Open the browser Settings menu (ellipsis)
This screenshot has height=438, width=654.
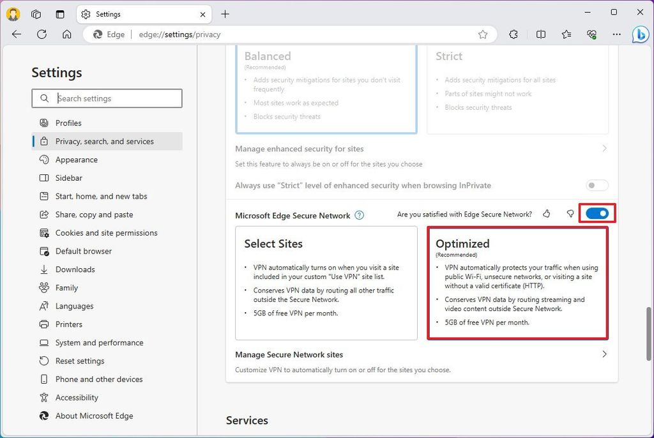[616, 34]
